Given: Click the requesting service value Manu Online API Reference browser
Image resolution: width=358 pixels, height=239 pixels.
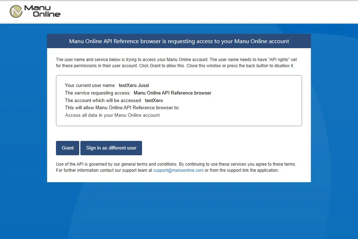Looking at the screenshot, I should click(172, 93).
